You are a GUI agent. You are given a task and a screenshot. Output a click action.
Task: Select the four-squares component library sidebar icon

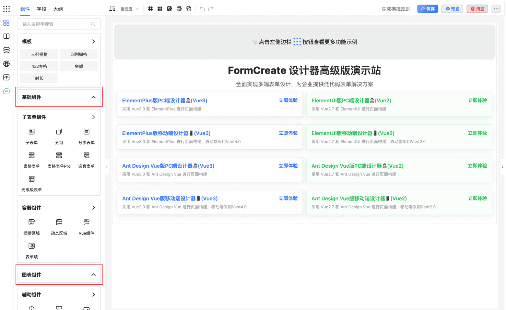pos(7,23)
